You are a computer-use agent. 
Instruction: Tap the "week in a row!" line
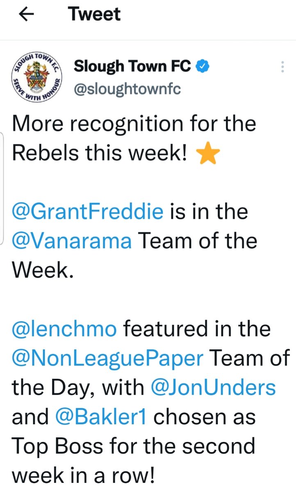pyautogui.click(x=84, y=475)
